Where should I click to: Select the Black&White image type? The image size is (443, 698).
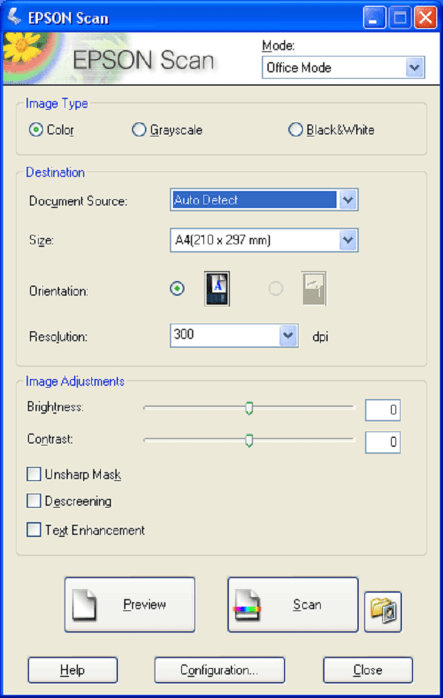point(295,130)
